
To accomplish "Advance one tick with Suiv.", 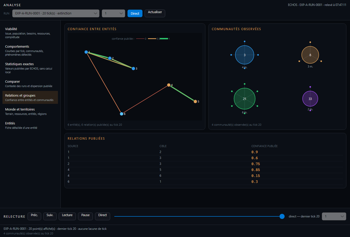I will click(50, 216).
